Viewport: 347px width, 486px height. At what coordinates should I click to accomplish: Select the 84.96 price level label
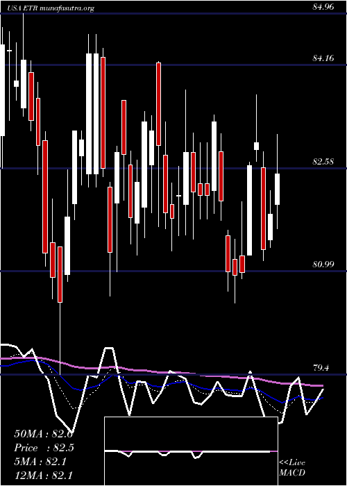323,7
